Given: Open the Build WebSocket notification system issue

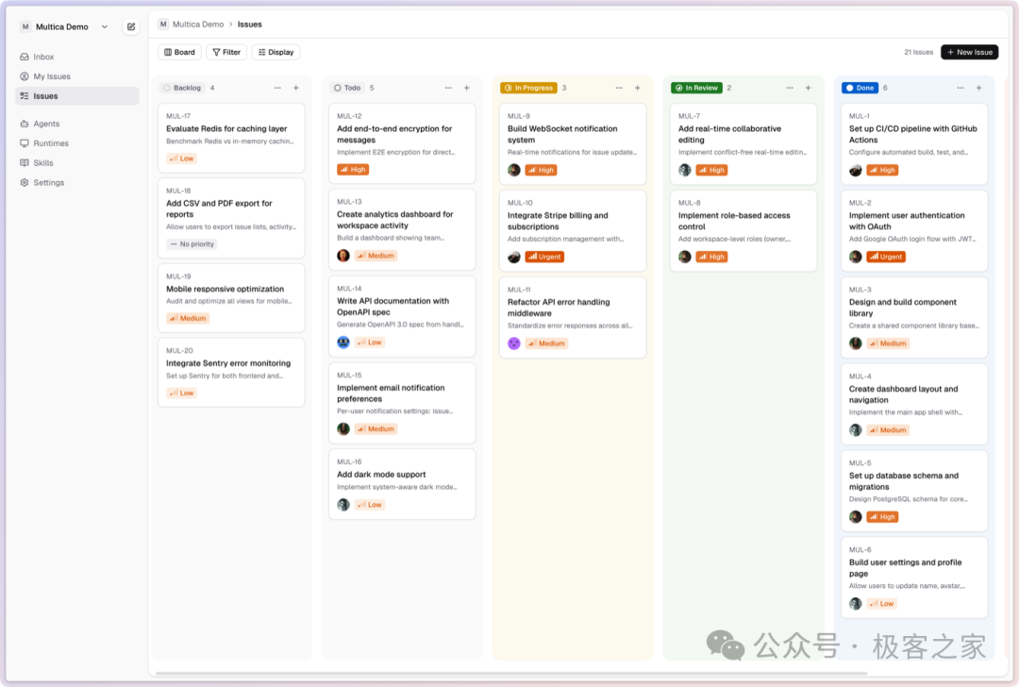Looking at the screenshot, I should [573, 143].
